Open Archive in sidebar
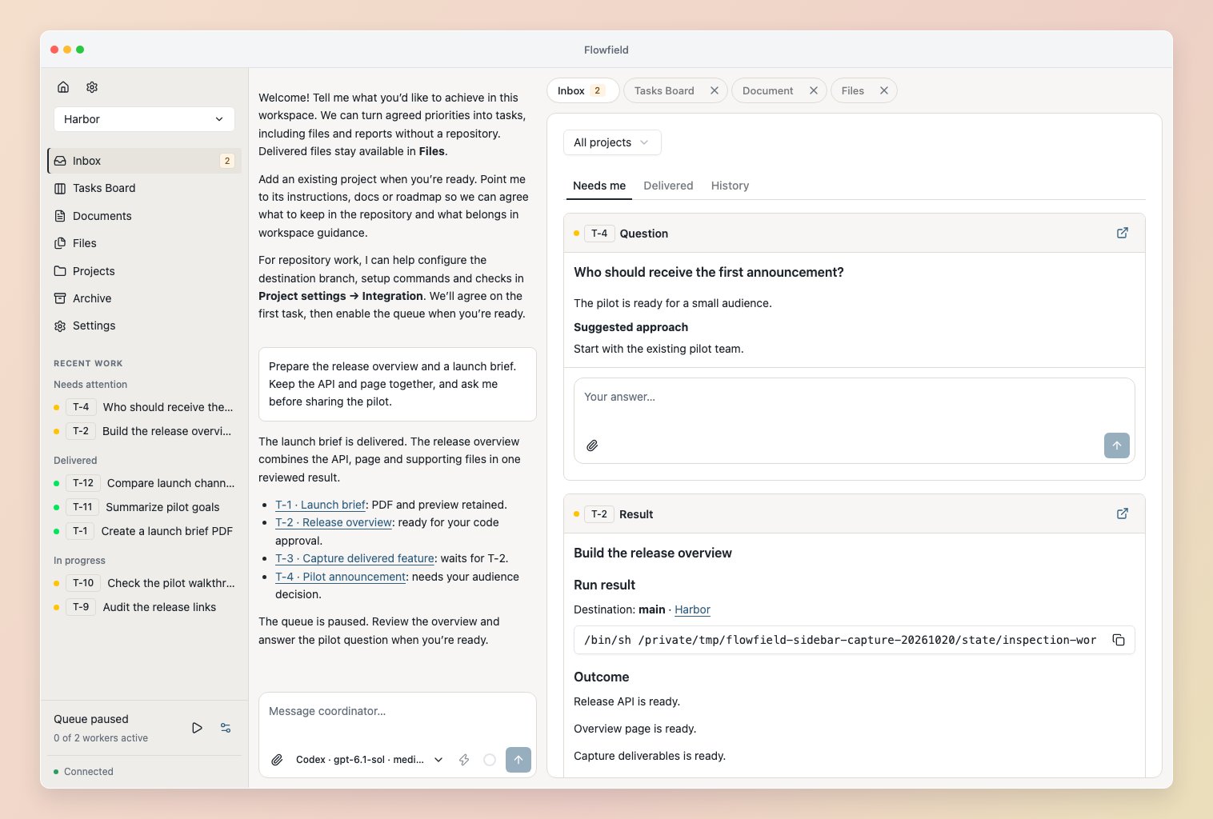This screenshot has height=819, width=1213. tap(144, 298)
